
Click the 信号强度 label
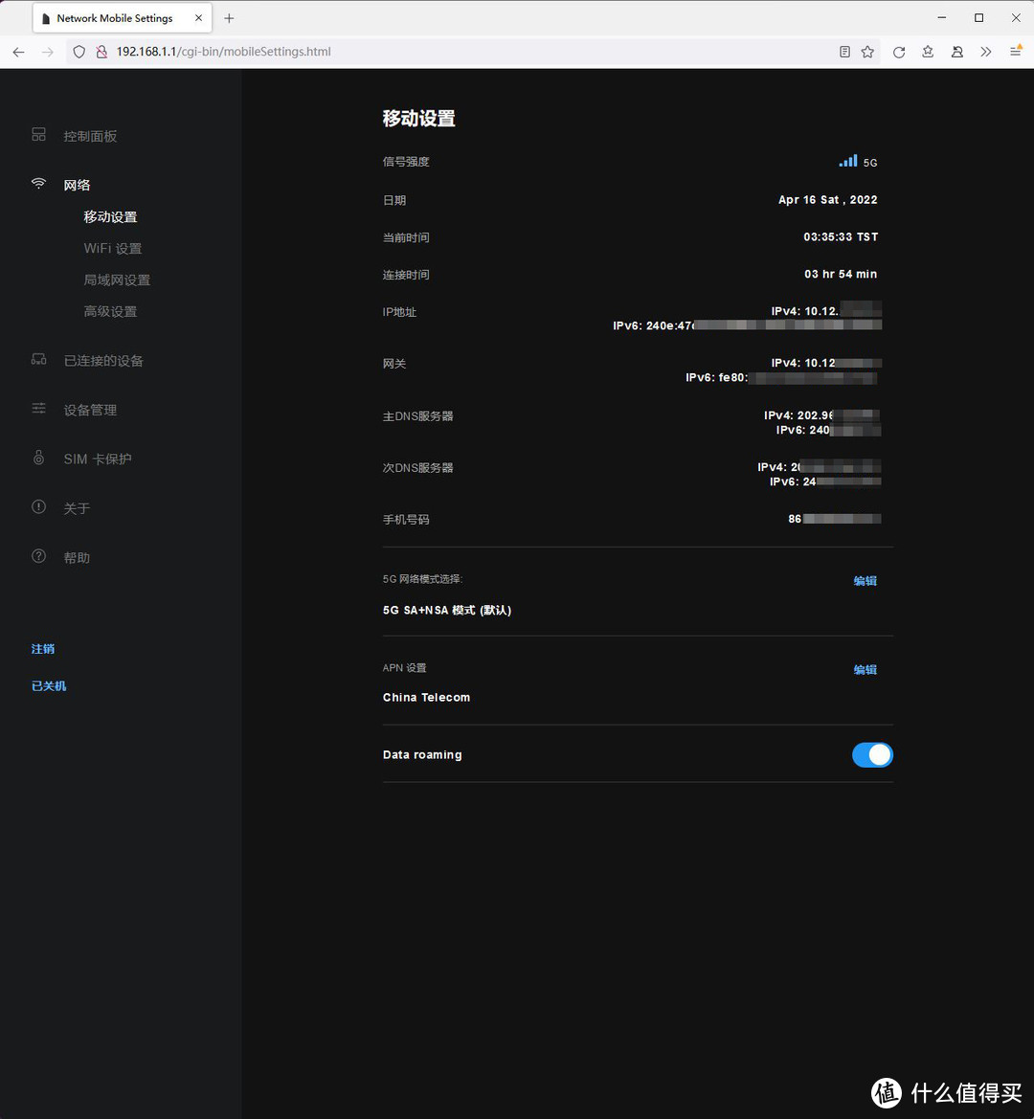(406, 162)
